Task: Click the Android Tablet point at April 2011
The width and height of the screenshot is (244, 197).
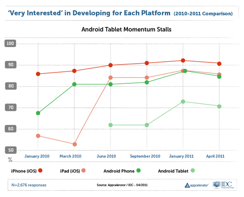Action: click(219, 106)
